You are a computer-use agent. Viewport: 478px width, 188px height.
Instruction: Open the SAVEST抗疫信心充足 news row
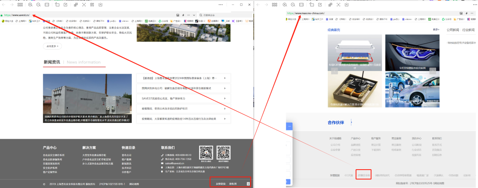point(184,99)
